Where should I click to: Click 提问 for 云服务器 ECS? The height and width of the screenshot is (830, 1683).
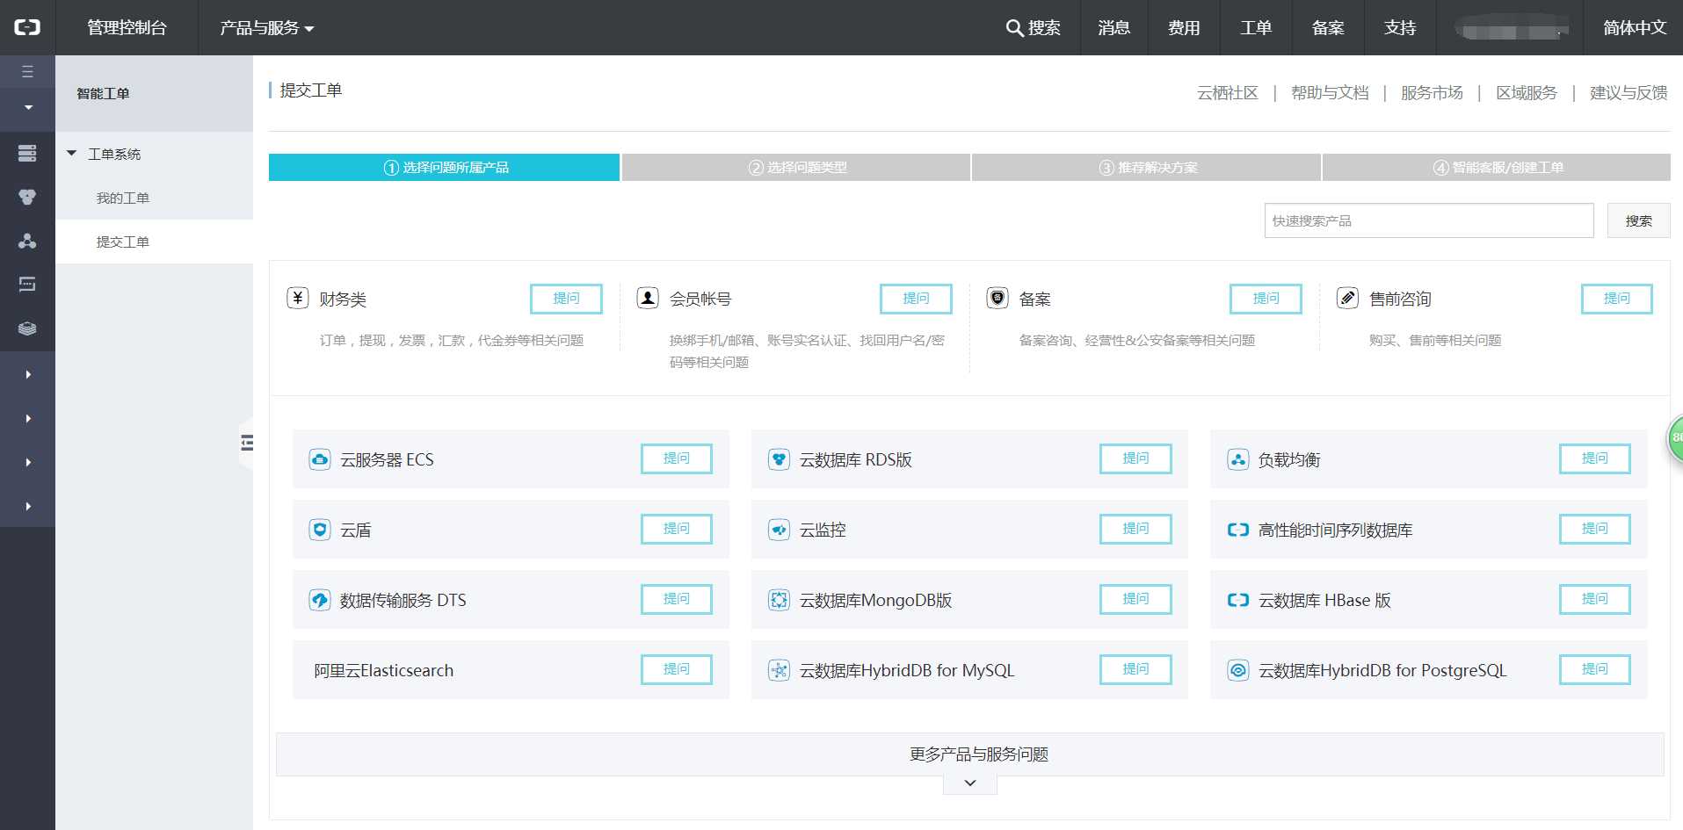point(676,458)
